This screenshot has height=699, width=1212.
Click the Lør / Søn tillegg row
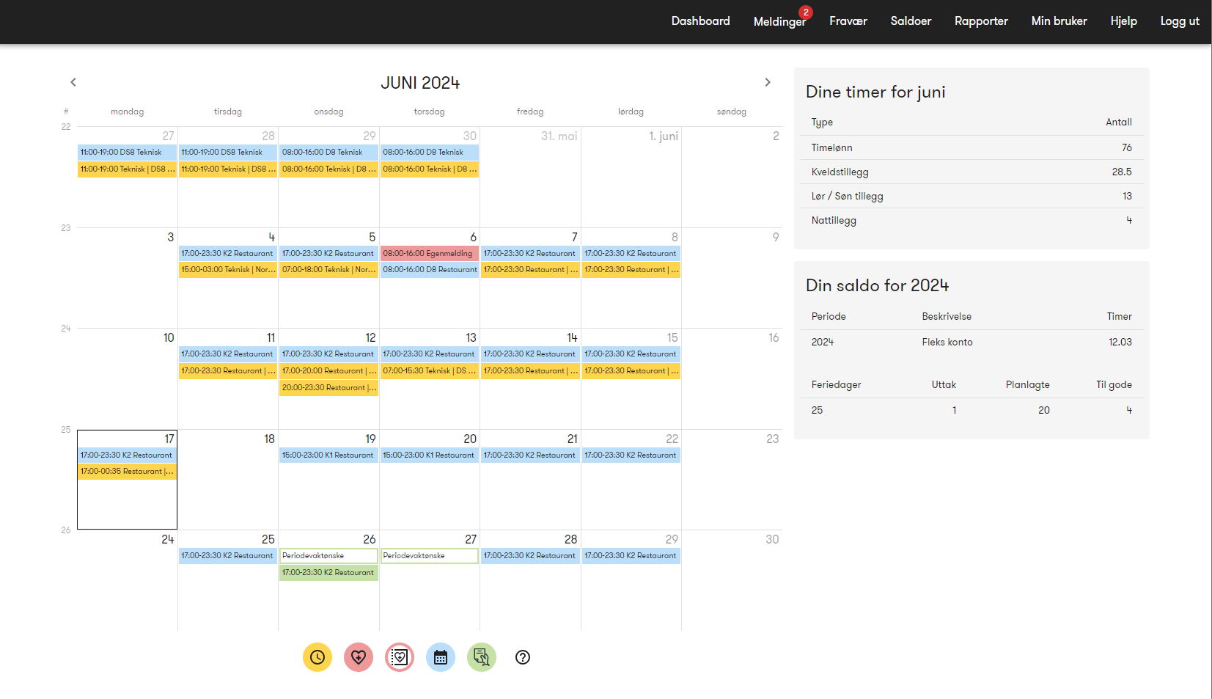(x=972, y=196)
